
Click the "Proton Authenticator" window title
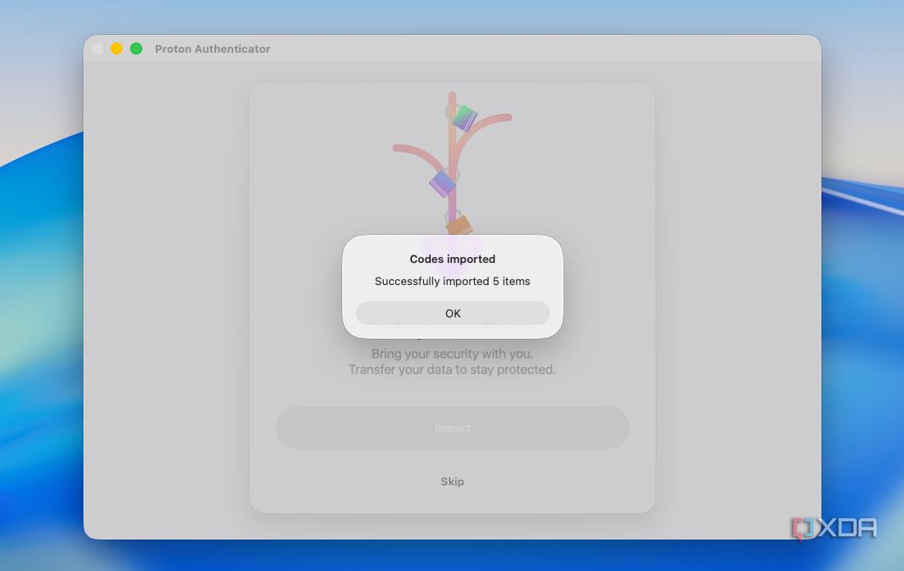click(x=213, y=49)
